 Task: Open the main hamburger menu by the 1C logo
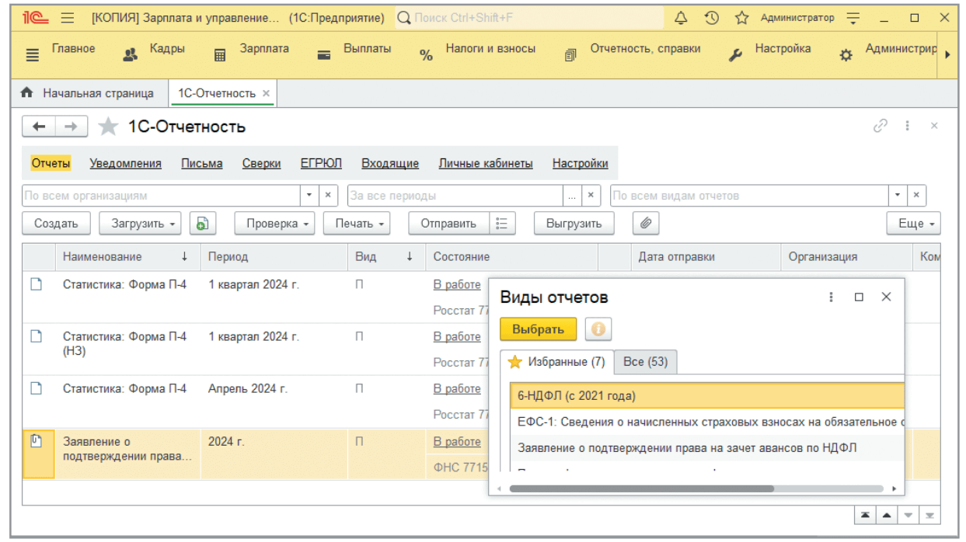[x=67, y=17]
